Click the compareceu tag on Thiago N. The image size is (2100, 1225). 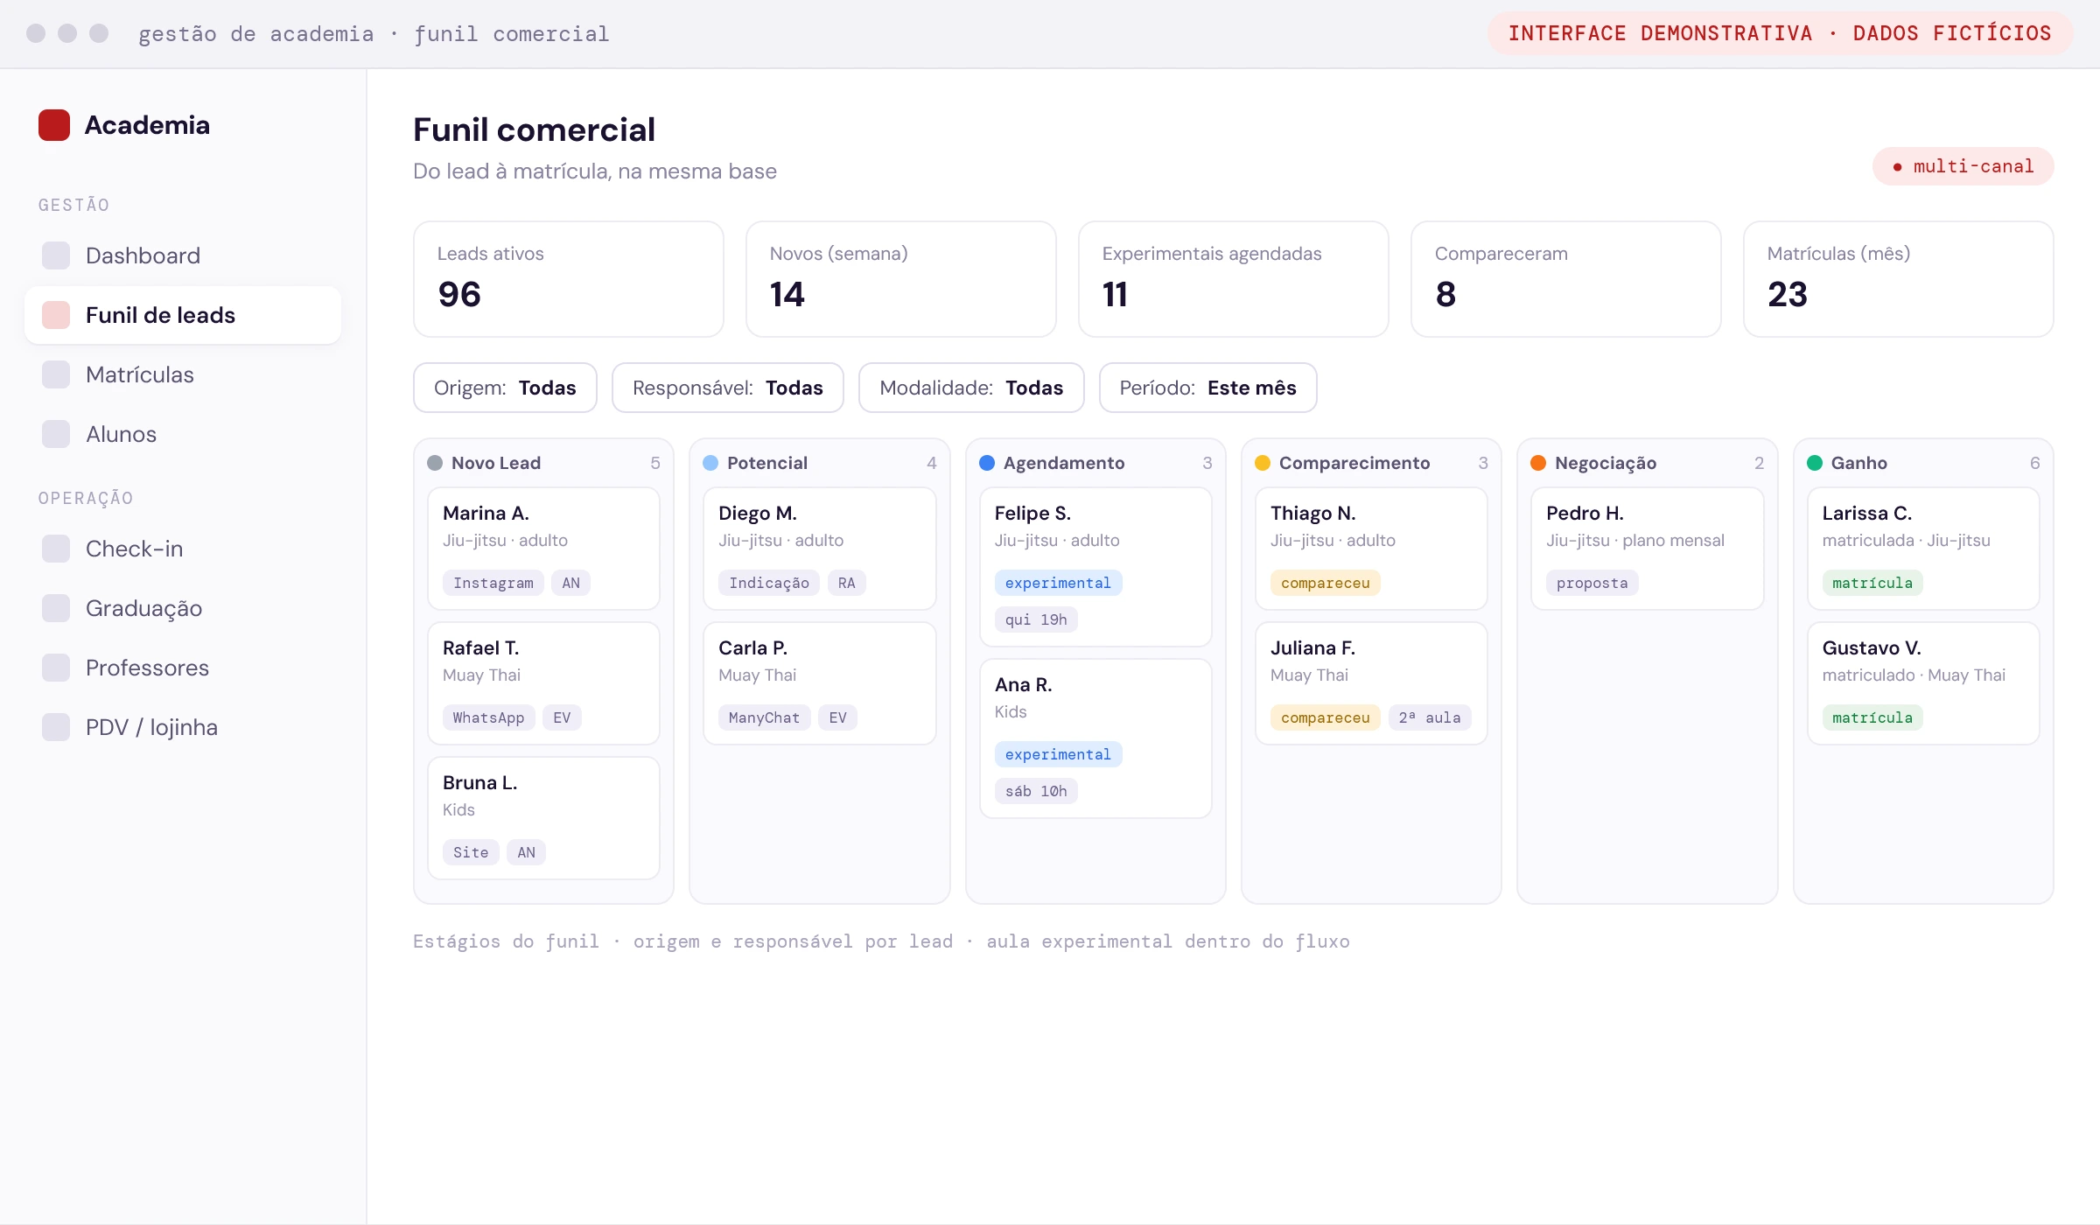point(1326,583)
